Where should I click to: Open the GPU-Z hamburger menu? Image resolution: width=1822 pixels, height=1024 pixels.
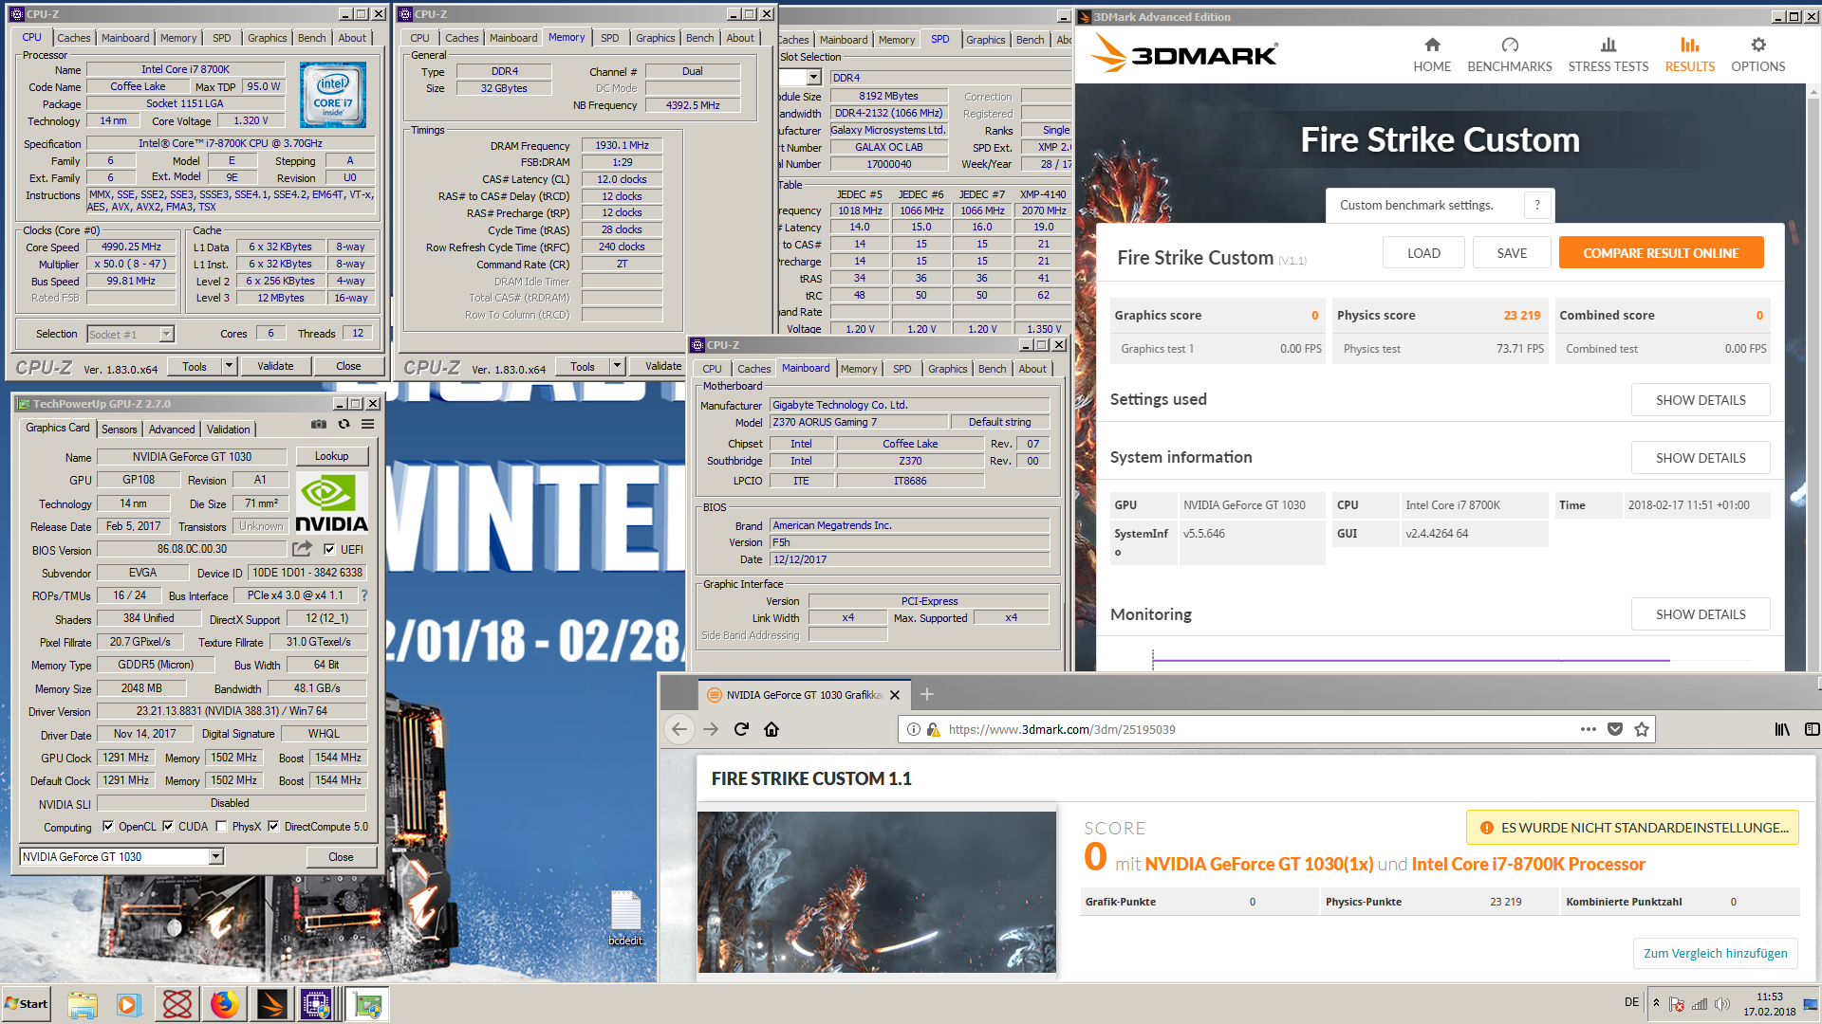(x=368, y=425)
